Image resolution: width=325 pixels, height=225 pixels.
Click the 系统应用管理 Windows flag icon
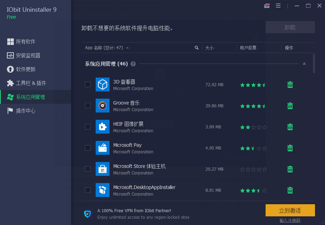tap(10, 97)
